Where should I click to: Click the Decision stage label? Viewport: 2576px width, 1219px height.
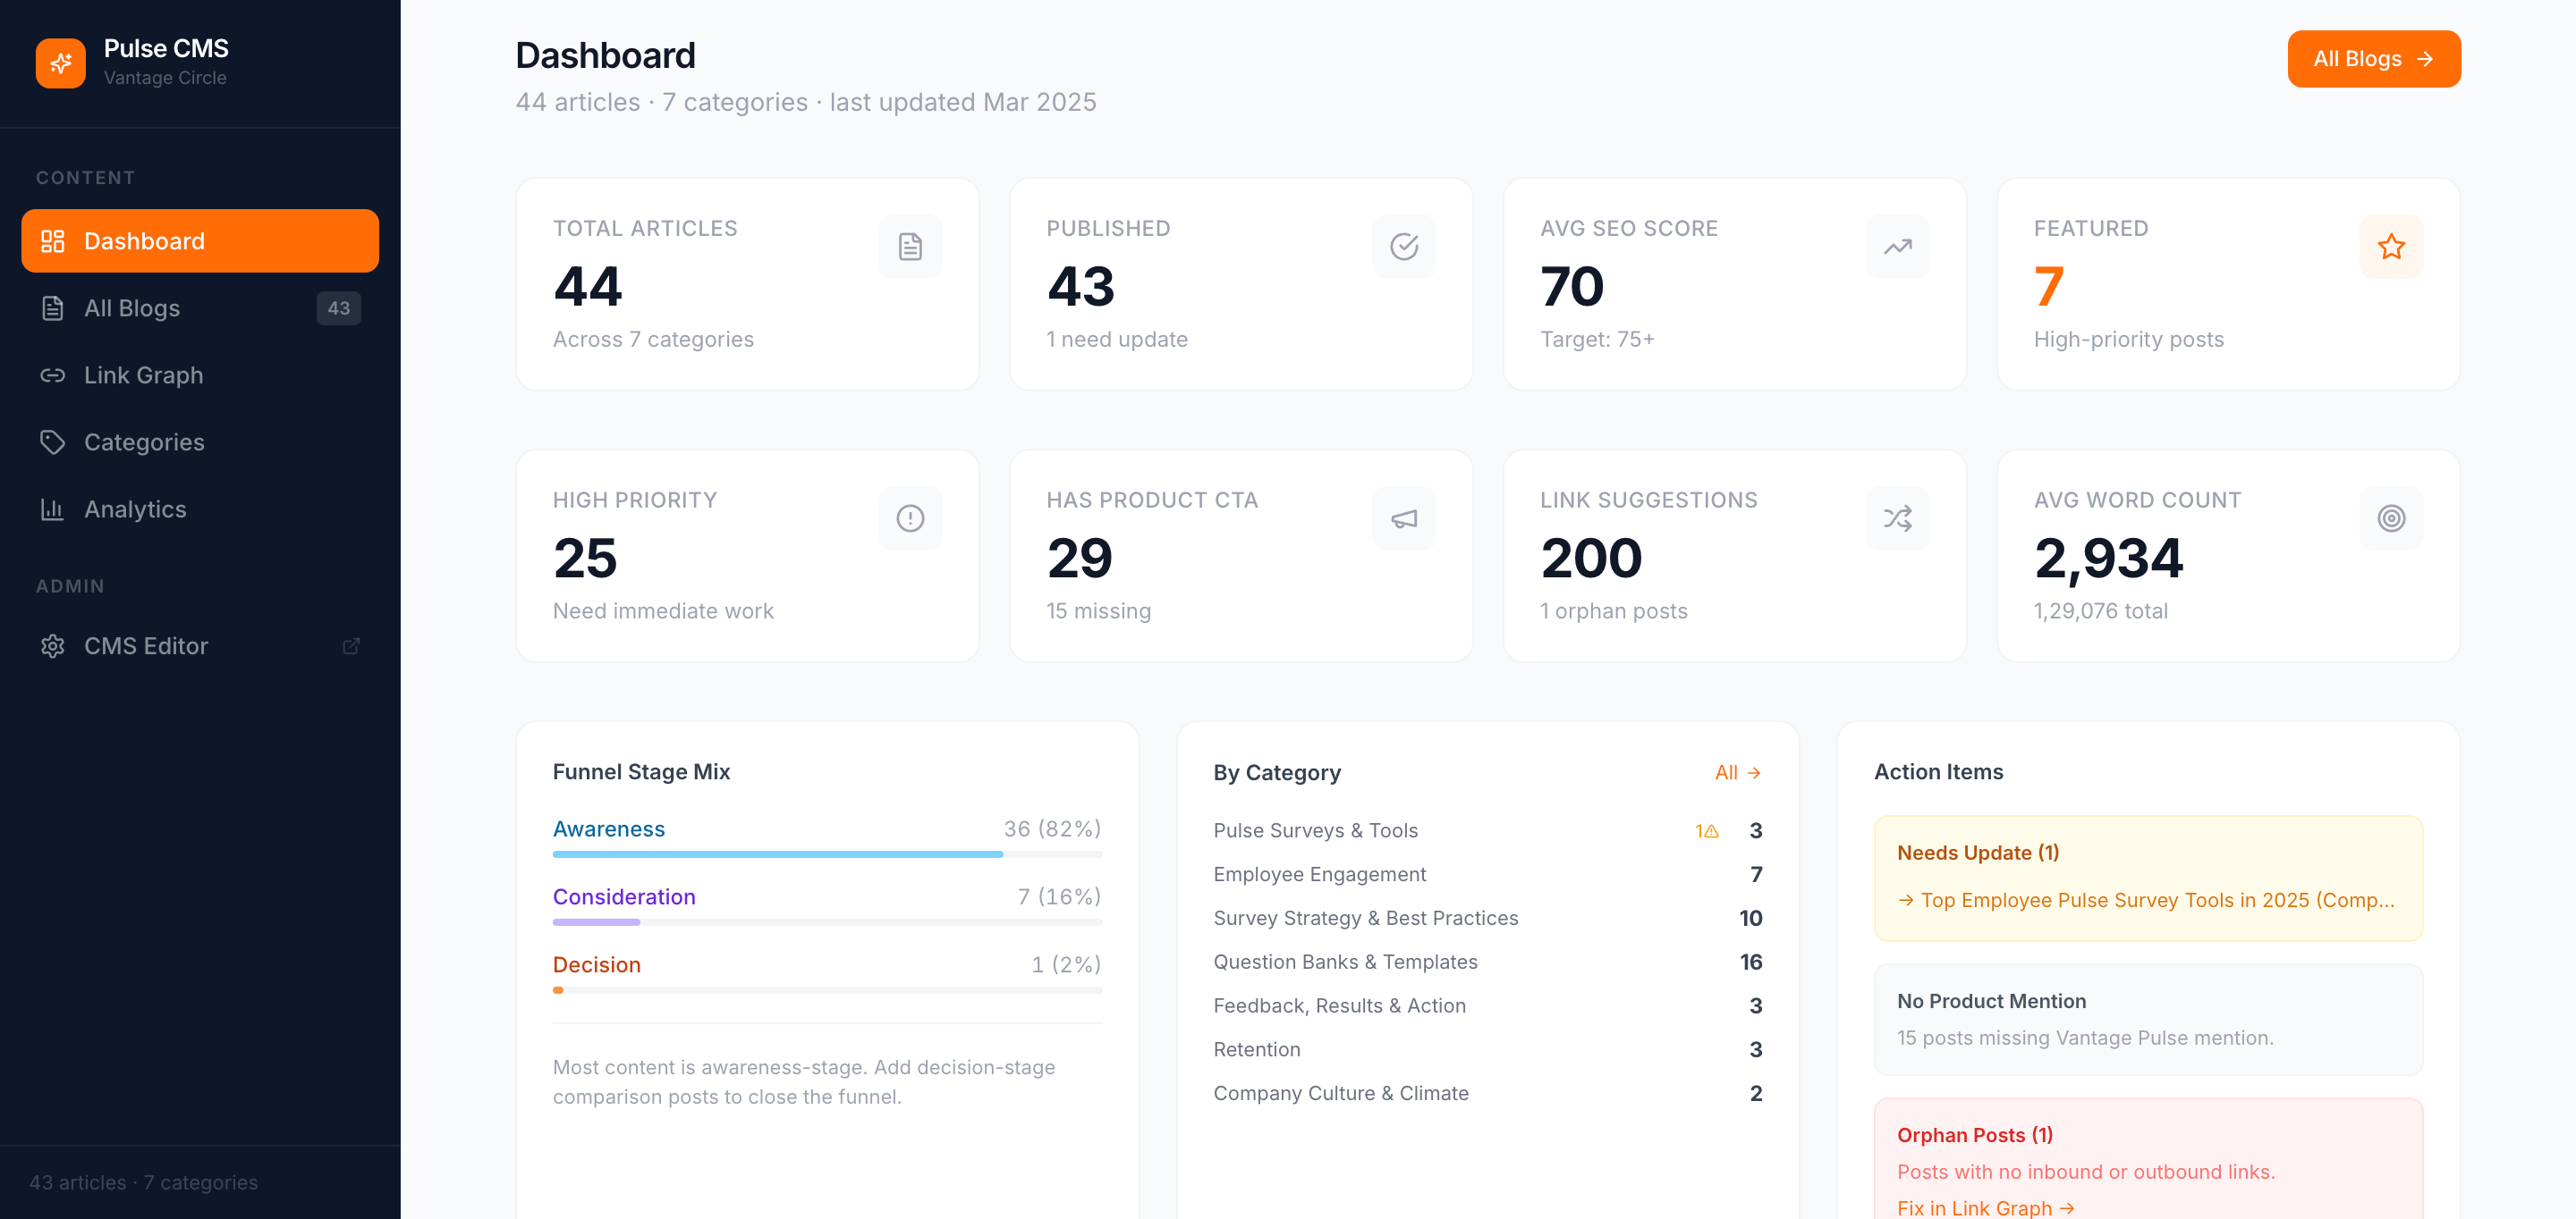click(597, 965)
